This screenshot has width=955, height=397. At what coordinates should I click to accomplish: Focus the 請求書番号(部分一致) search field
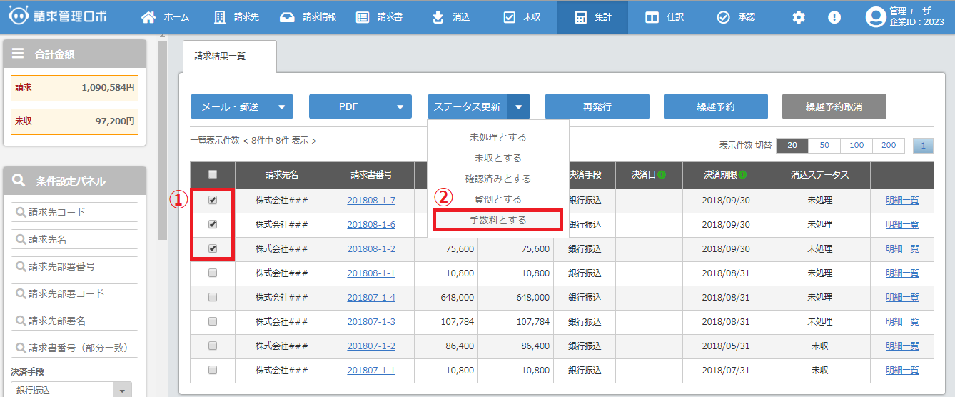[75, 348]
